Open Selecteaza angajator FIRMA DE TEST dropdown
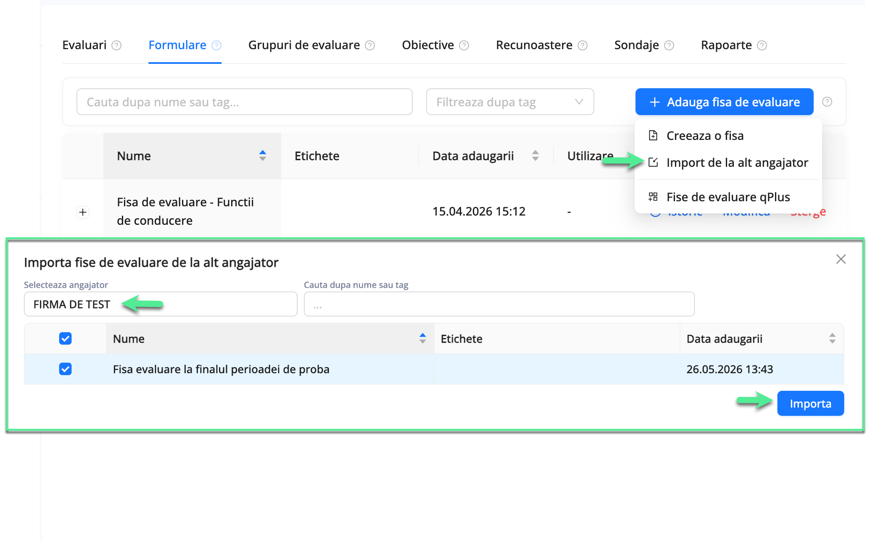The height and width of the screenshot is (542, 870). (161, 304)
